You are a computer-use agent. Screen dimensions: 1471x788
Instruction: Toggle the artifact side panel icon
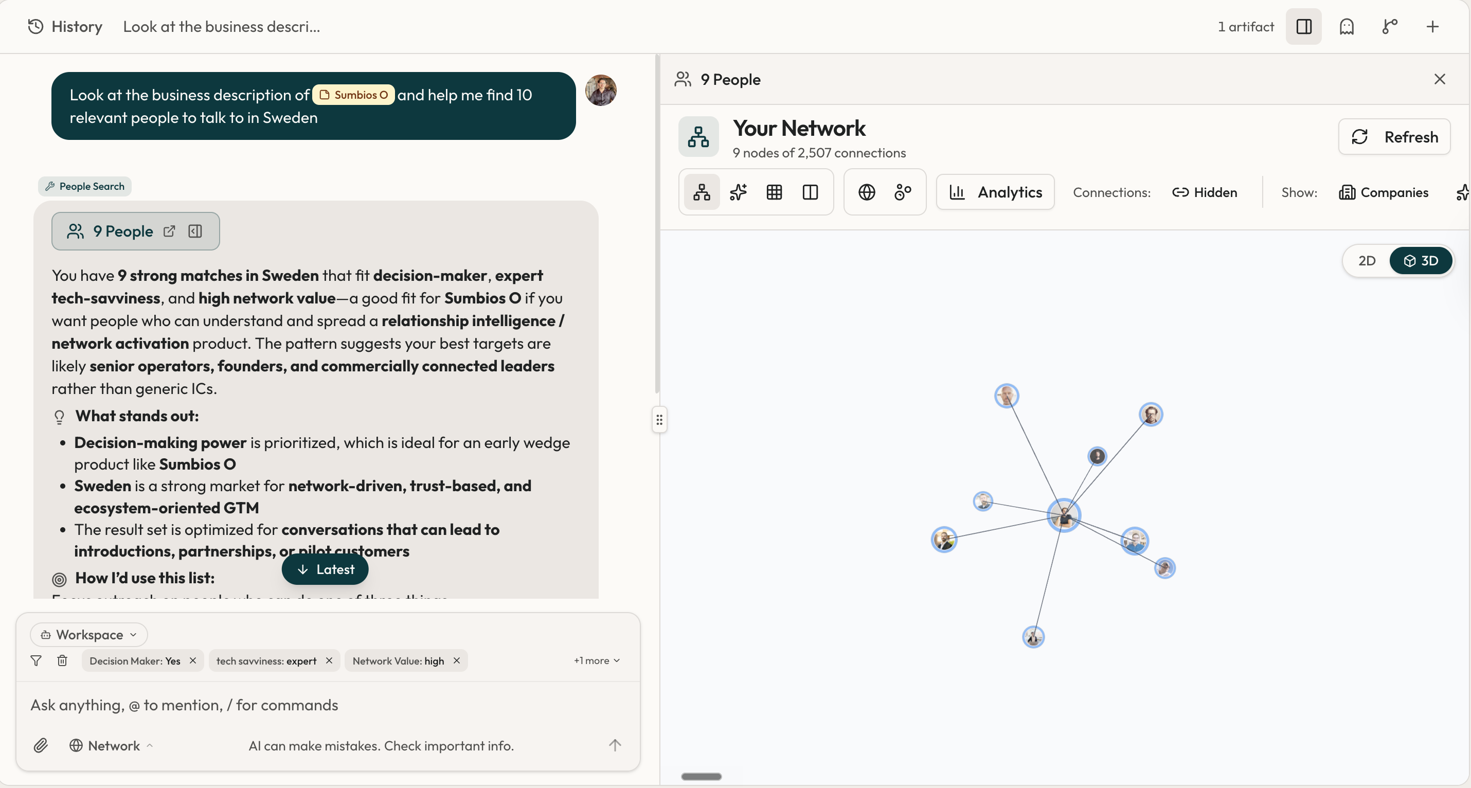1304,26
